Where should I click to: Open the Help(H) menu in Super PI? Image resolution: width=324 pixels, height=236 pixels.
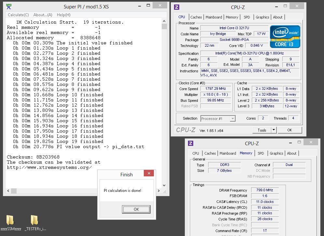pyautogui.click(x=64, y=15)
